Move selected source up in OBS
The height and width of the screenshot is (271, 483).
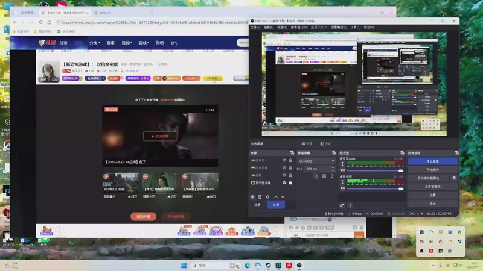pyautogui.click(x=276, y=197)
